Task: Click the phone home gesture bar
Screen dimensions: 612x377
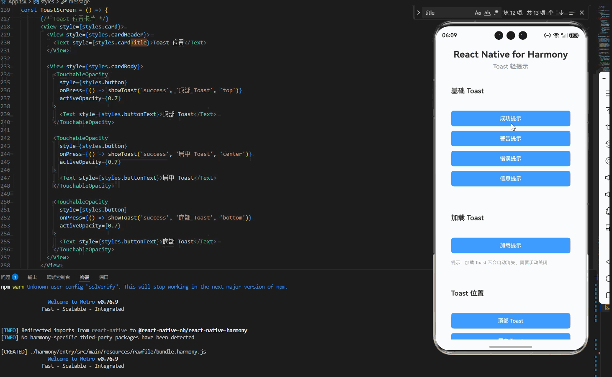Action: click(x=511, y=347)
